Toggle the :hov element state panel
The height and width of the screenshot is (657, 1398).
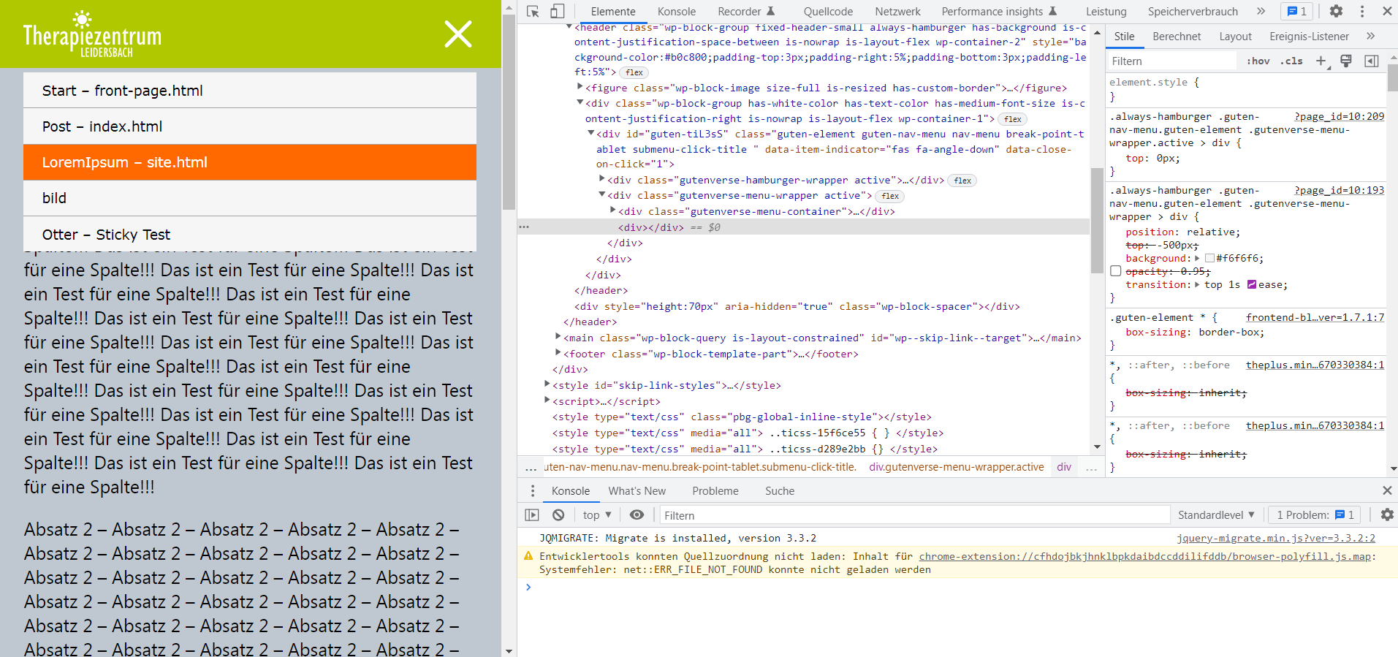tap(1258, 61)
